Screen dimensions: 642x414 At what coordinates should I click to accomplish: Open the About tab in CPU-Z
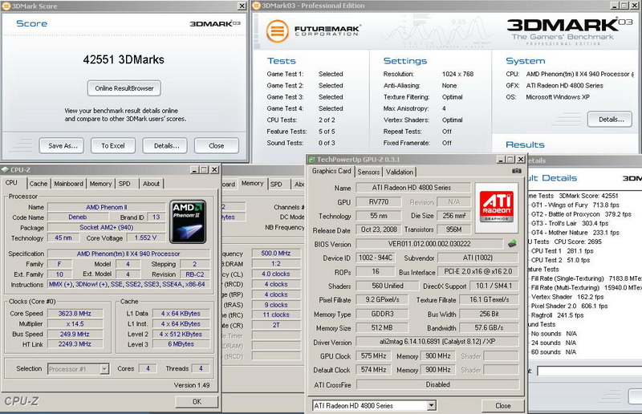tap(151, 184)
